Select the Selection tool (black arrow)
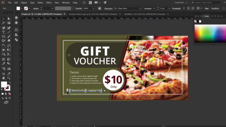The height and width of the screenshot is (127, 226). [4, 19]
